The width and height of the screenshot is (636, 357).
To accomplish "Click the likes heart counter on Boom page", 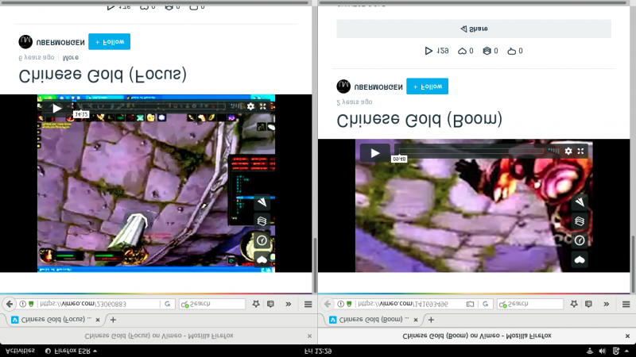I will click(x=466, y=51).
